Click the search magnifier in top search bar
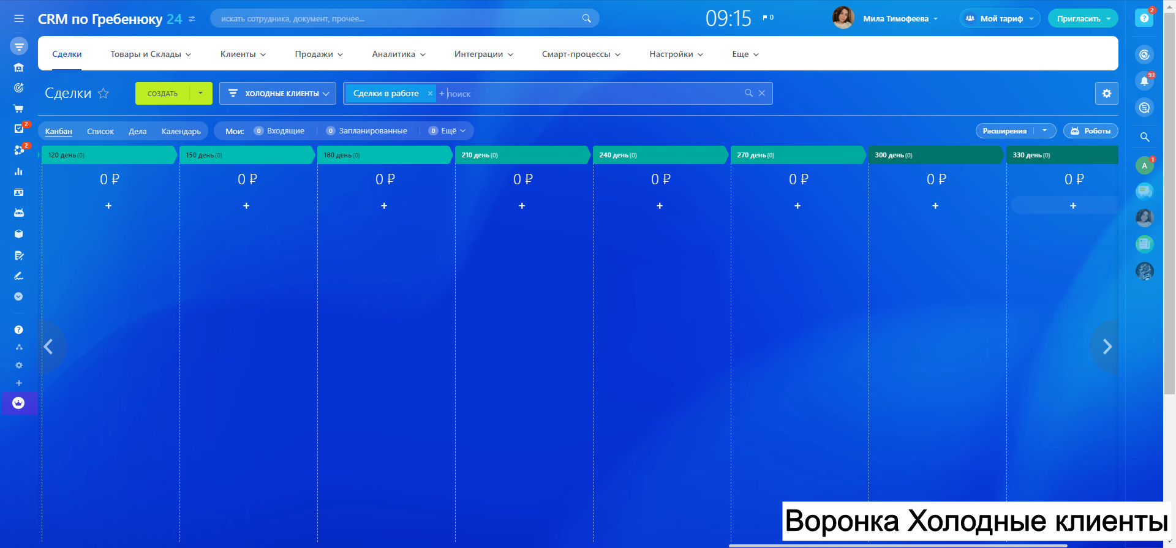The height and width of the screenshot is (548, 1176). 586,18
